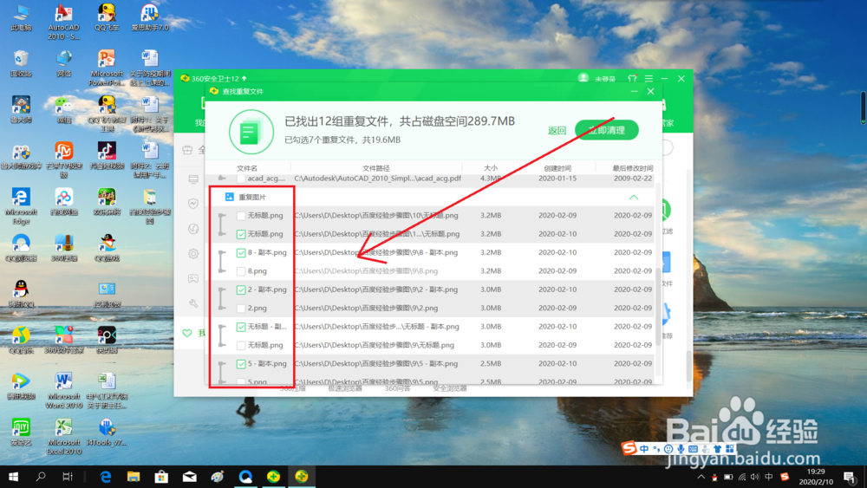Open the 腾讯QQ penguin desktop shortcut
Viewport: 867px width, 488px height.
(21, 294)
